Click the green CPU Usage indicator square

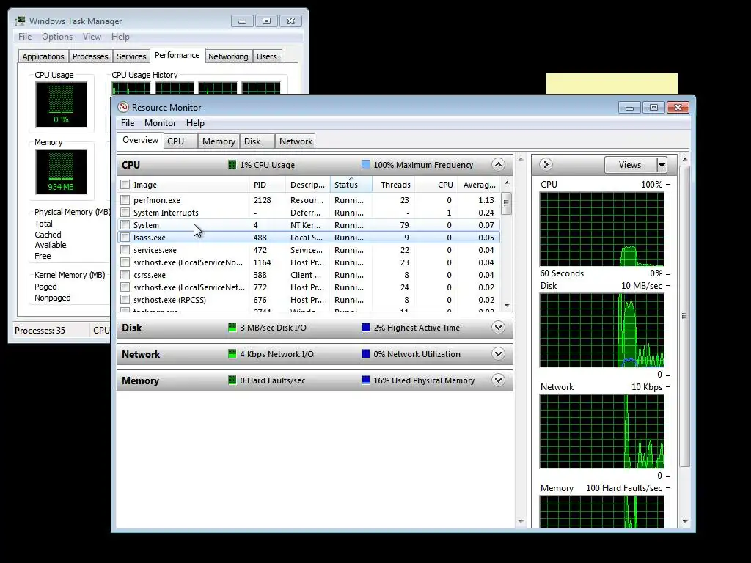coord(232,165)
